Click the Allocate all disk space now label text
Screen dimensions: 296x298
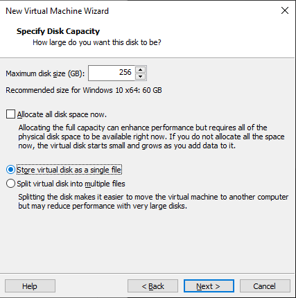(x=62, y=114)
